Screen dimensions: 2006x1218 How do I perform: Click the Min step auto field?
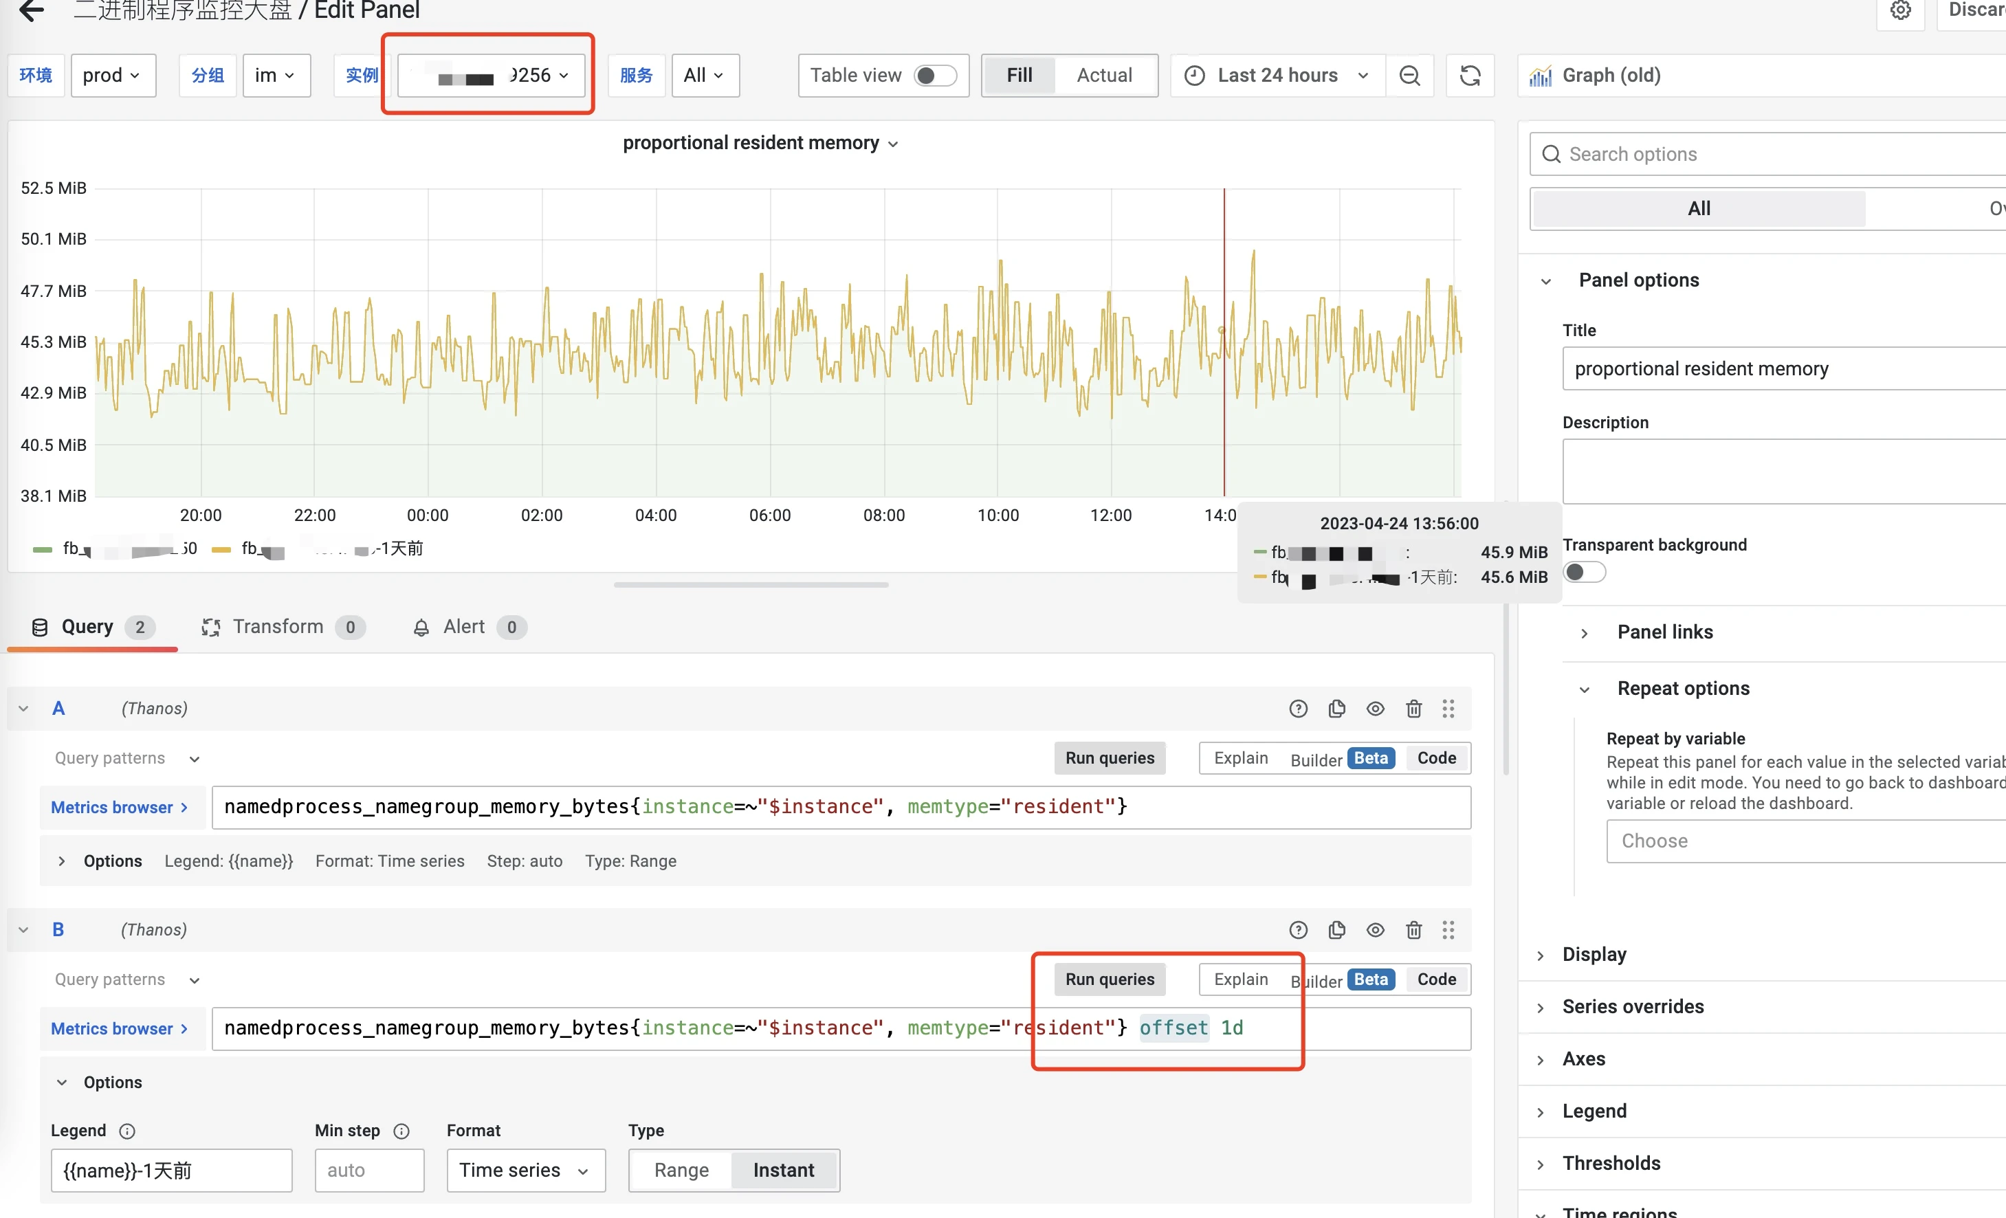[x=368, y=1170]
